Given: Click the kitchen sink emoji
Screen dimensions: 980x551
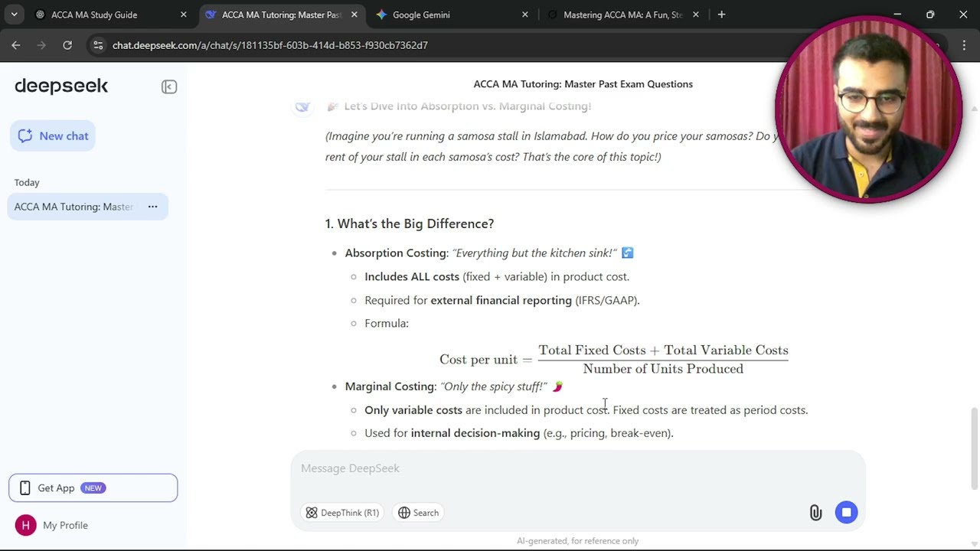Looking at the screenshot, I should pyautogui.click(x=627, y=253).
